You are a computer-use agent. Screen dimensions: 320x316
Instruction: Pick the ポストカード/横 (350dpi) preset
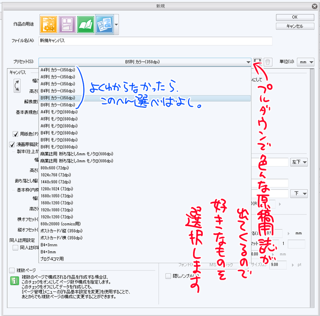pyautogui.click(x=145, y=238)
